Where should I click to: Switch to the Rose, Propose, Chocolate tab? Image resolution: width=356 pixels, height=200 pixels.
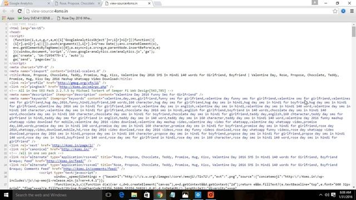77,3
